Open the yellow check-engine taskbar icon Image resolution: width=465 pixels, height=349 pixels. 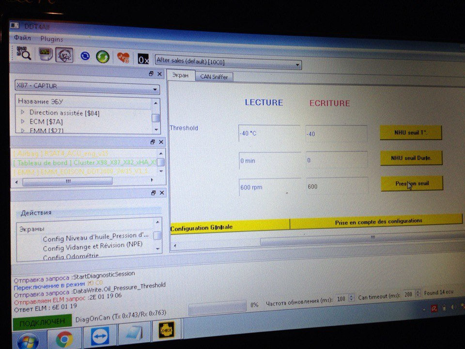(x=167, y=330)
